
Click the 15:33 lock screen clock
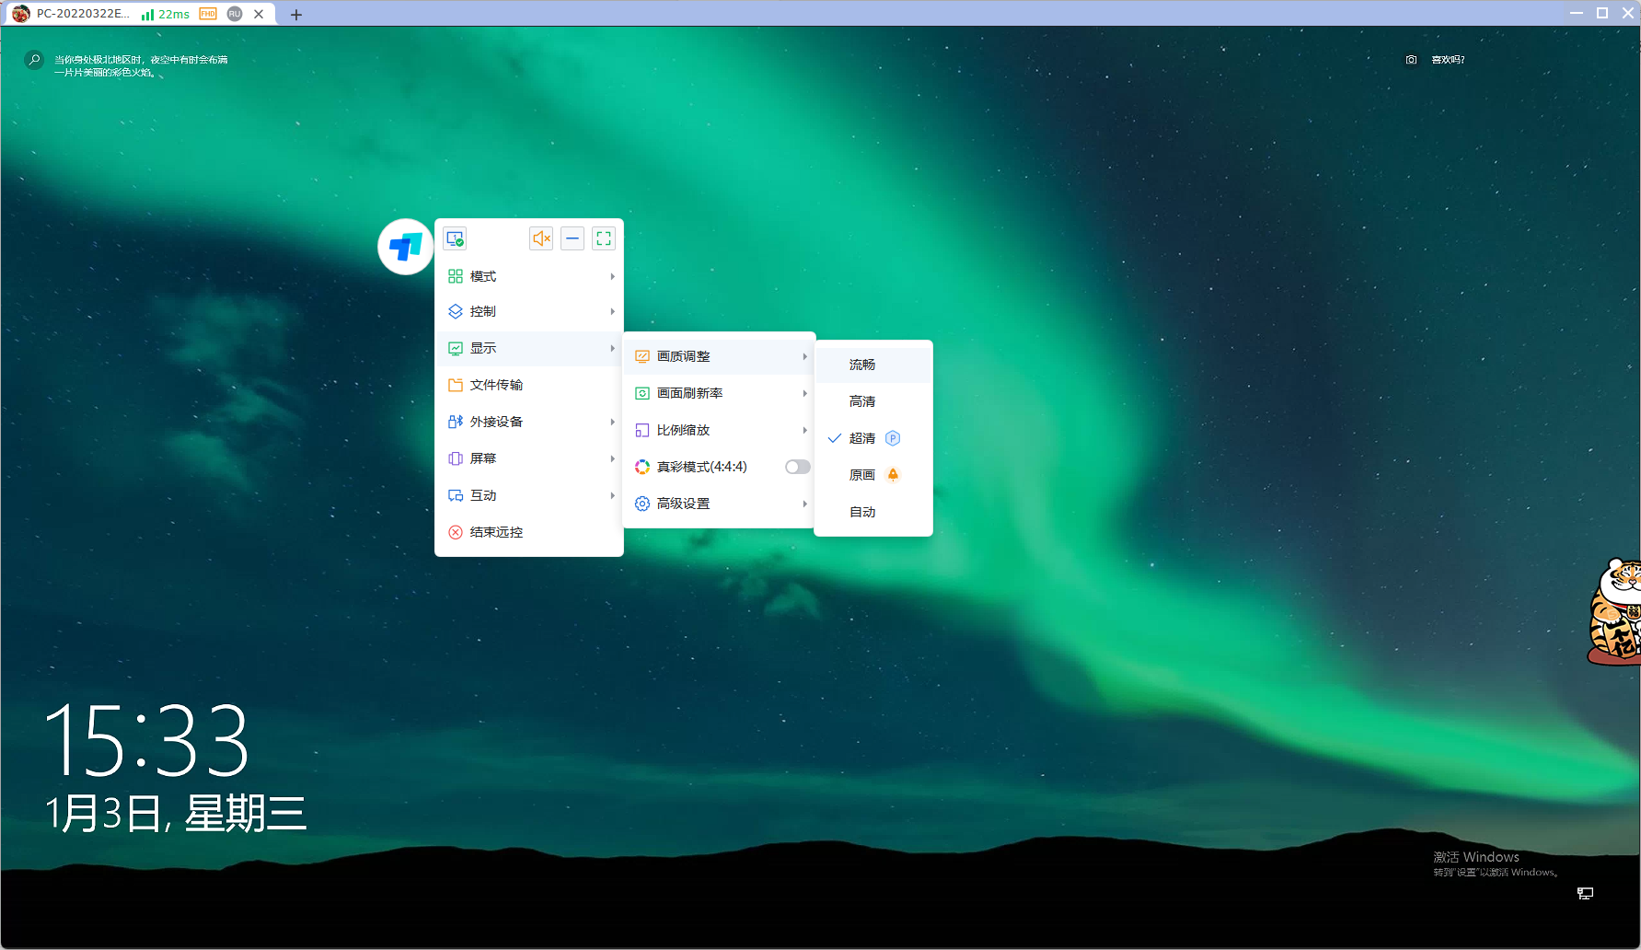147,740
